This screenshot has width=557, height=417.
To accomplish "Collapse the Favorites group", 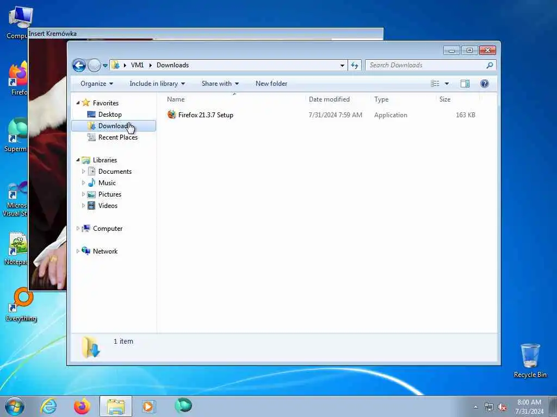I will pos(78,103).
